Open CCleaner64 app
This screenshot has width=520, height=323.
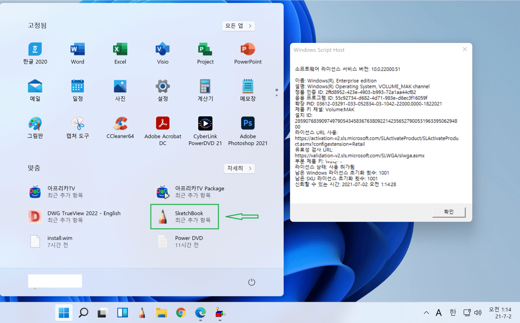120,128
